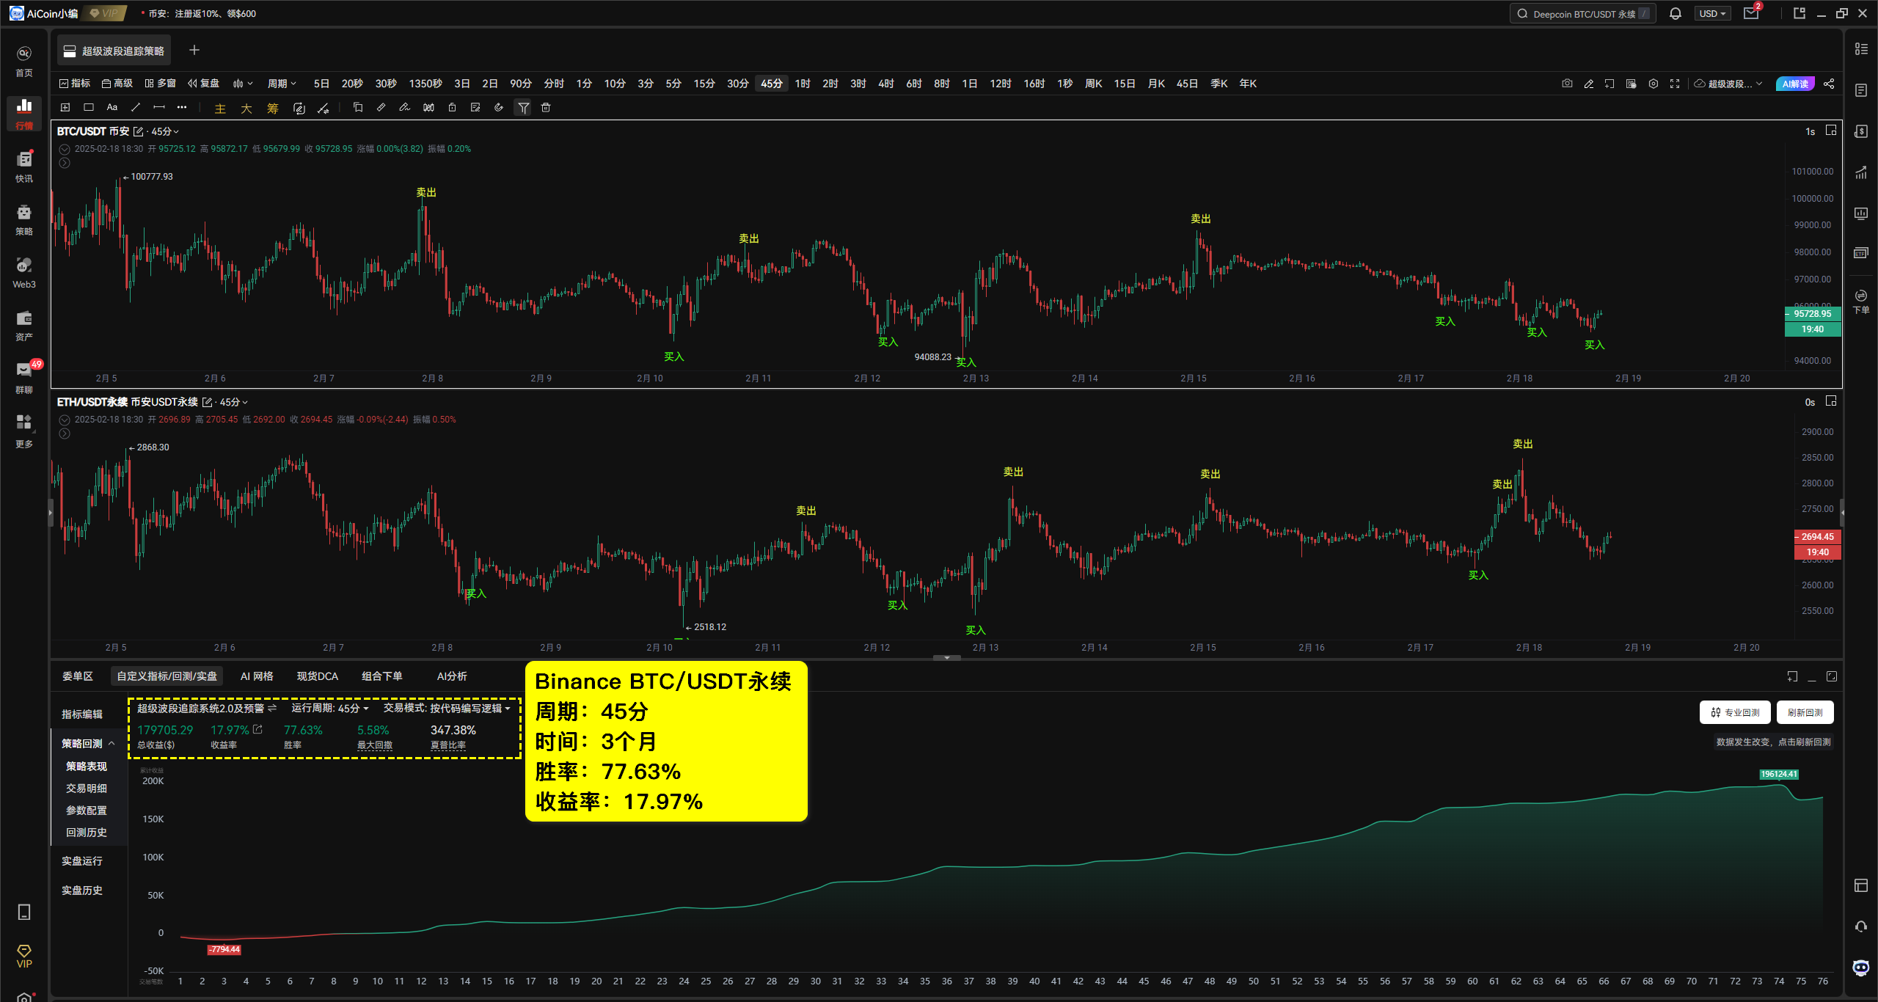Click the 指标 indicators button
The height and width of the screenshot is (1002, 1878).
click(74, 84)
